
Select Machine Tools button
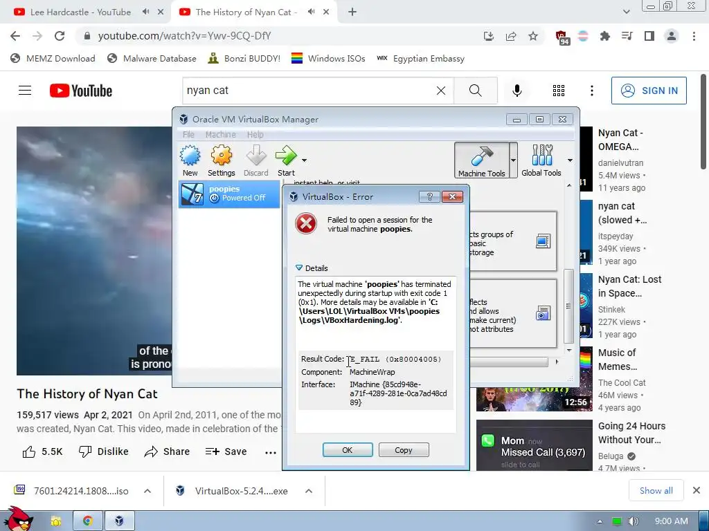click(482, 160)
